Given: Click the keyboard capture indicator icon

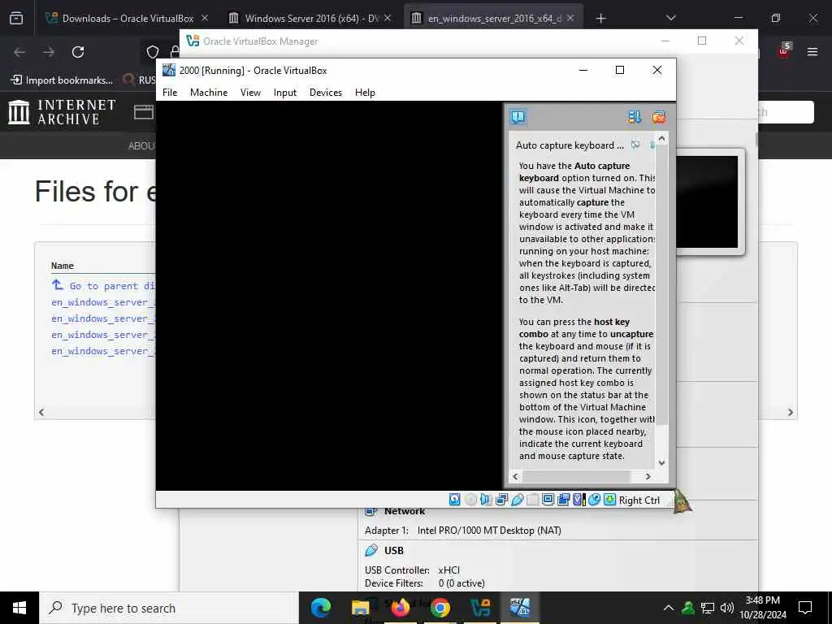Looking at the screenshot, I should [x=609, y=500].
